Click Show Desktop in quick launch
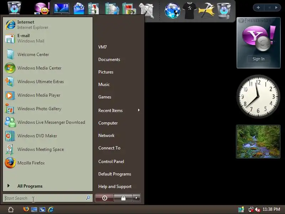The image size is (285, 214). coord(34,209)
